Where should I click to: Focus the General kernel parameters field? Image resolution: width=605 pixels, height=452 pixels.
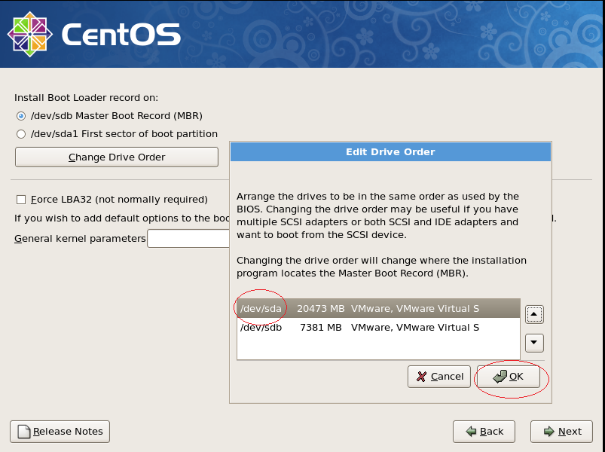pyautogui.click(x=188, y=238)
